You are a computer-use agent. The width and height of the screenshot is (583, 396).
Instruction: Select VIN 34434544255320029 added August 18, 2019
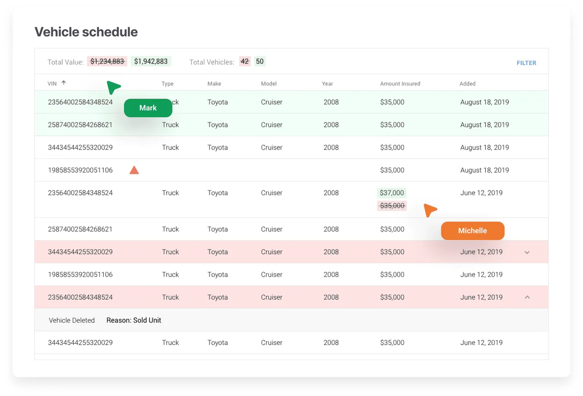(80, 147)
